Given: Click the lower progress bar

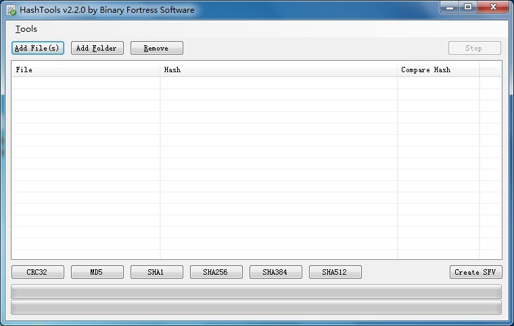Looking at the screenshot, I should [256, 308].
